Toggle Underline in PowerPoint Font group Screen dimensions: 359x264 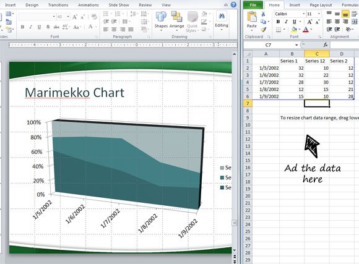(39, 27)
